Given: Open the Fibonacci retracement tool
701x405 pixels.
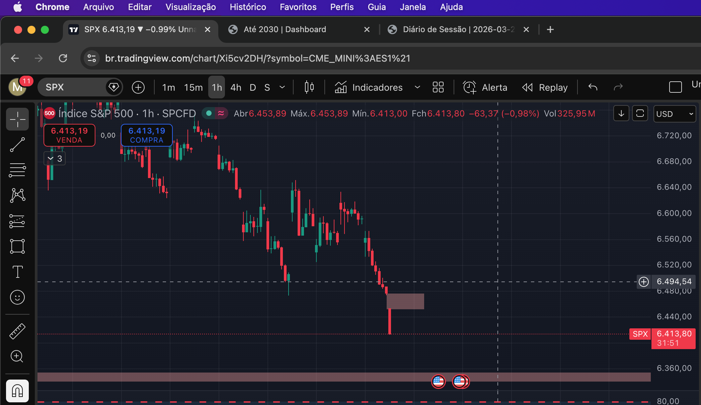Looking at the screenshot, I should [x=17, y=170].
